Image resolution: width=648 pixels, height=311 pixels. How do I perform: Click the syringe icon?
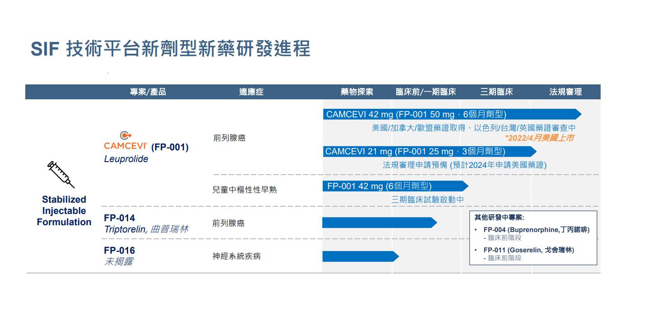[x=61, y=174]
